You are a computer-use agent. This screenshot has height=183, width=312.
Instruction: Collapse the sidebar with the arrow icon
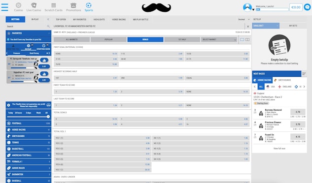[48, 19]
